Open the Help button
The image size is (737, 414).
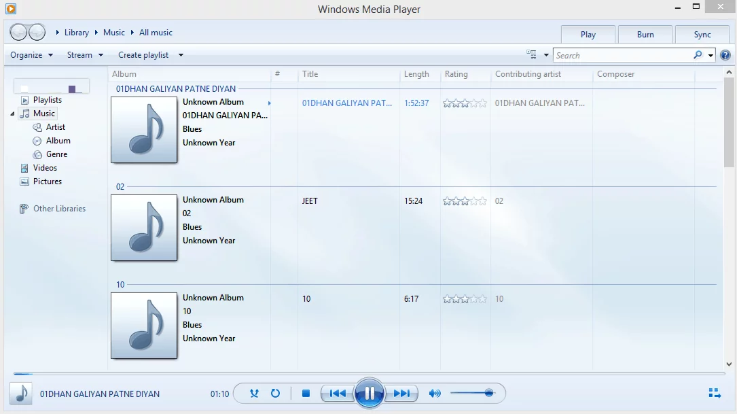click(725, 55)
